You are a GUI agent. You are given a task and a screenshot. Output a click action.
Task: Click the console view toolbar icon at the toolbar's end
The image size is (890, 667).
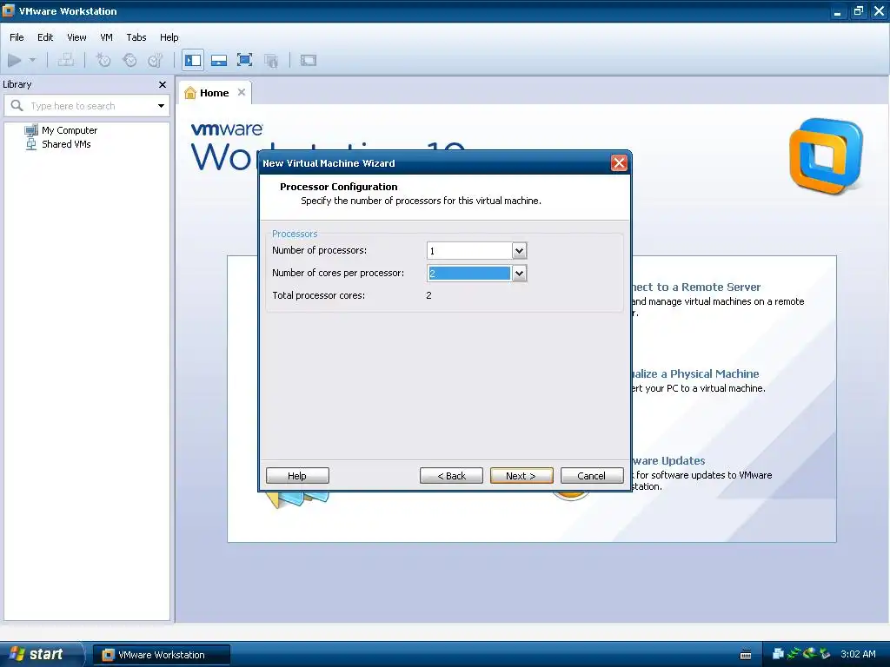pos(309,60)
